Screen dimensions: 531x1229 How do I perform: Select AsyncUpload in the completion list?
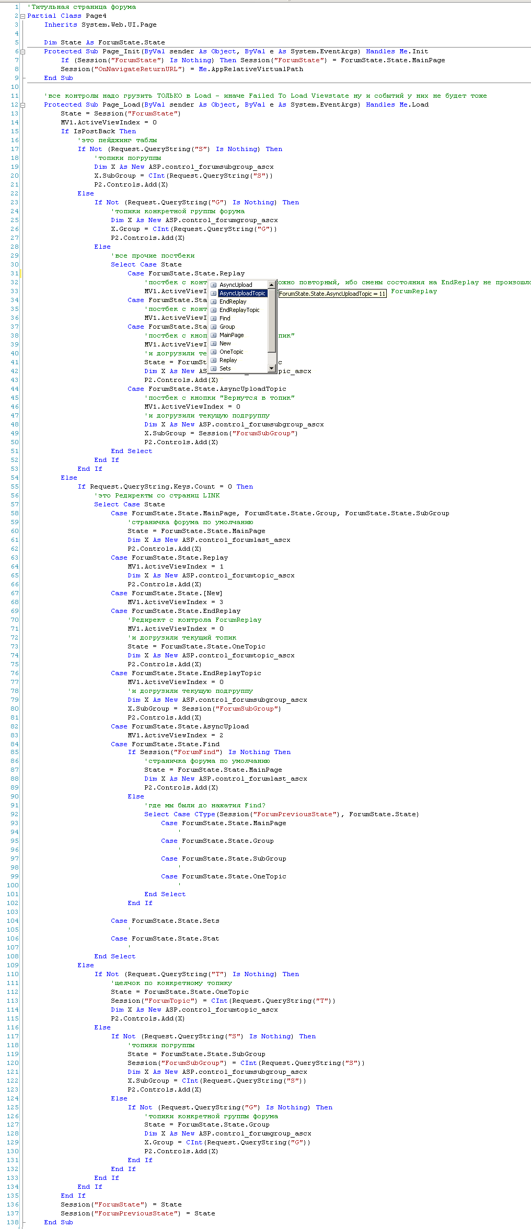point(236,285)
